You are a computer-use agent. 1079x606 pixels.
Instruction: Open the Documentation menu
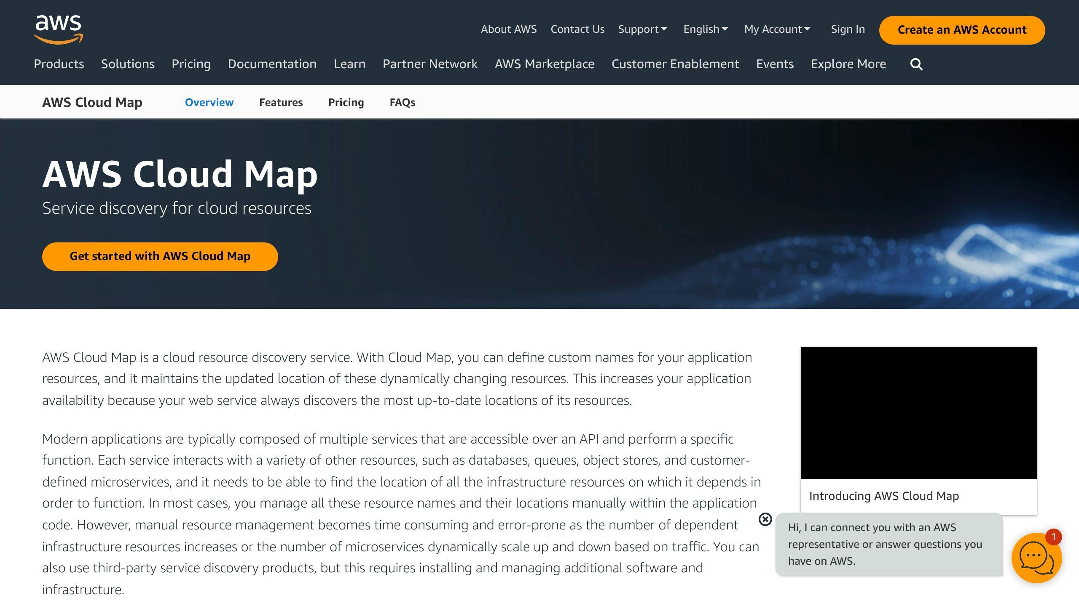tap(272, 64)
